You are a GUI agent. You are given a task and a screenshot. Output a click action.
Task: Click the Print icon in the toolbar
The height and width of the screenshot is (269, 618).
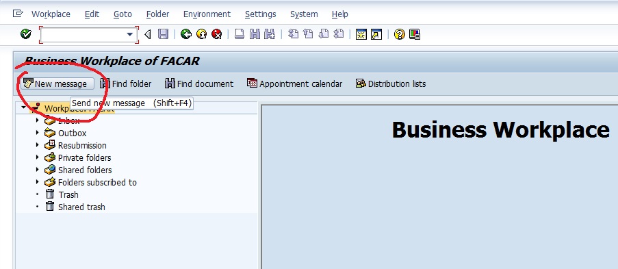[x=240, y=34]
